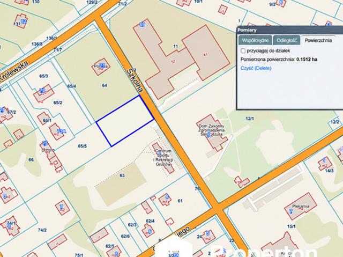Viewport: 343px width, 257px height.
Task: Click the blue address marker 69 on the school building
Action: (x=142, y=24)
